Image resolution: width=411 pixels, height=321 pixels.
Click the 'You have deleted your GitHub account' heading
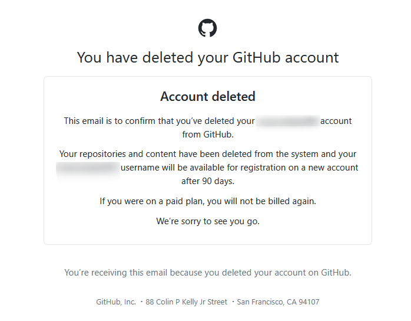coord(208,57)
